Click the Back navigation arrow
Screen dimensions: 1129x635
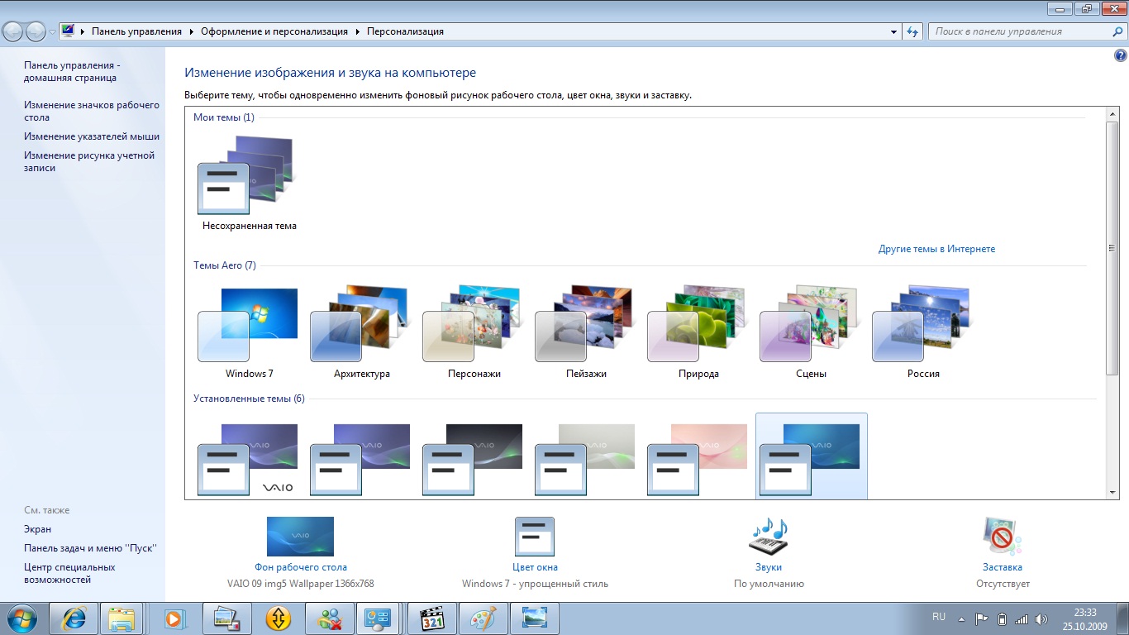[x=13, y=31]
